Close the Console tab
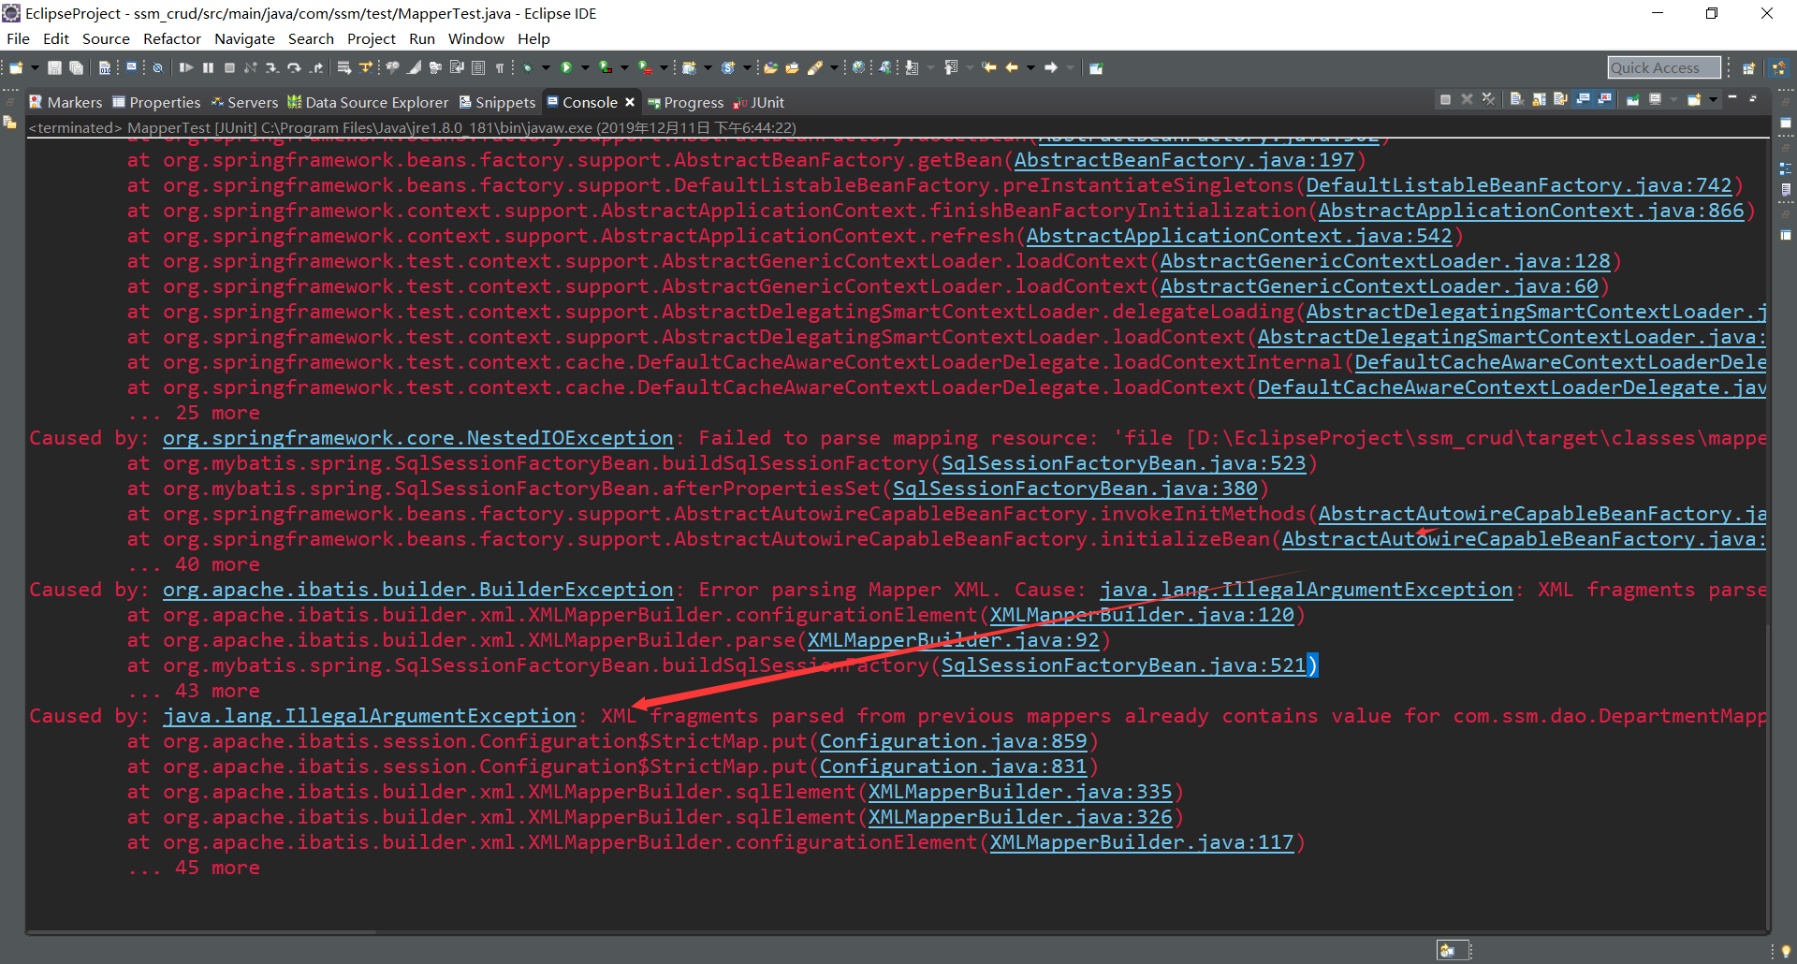1797x964 pixels. point(630,102)
